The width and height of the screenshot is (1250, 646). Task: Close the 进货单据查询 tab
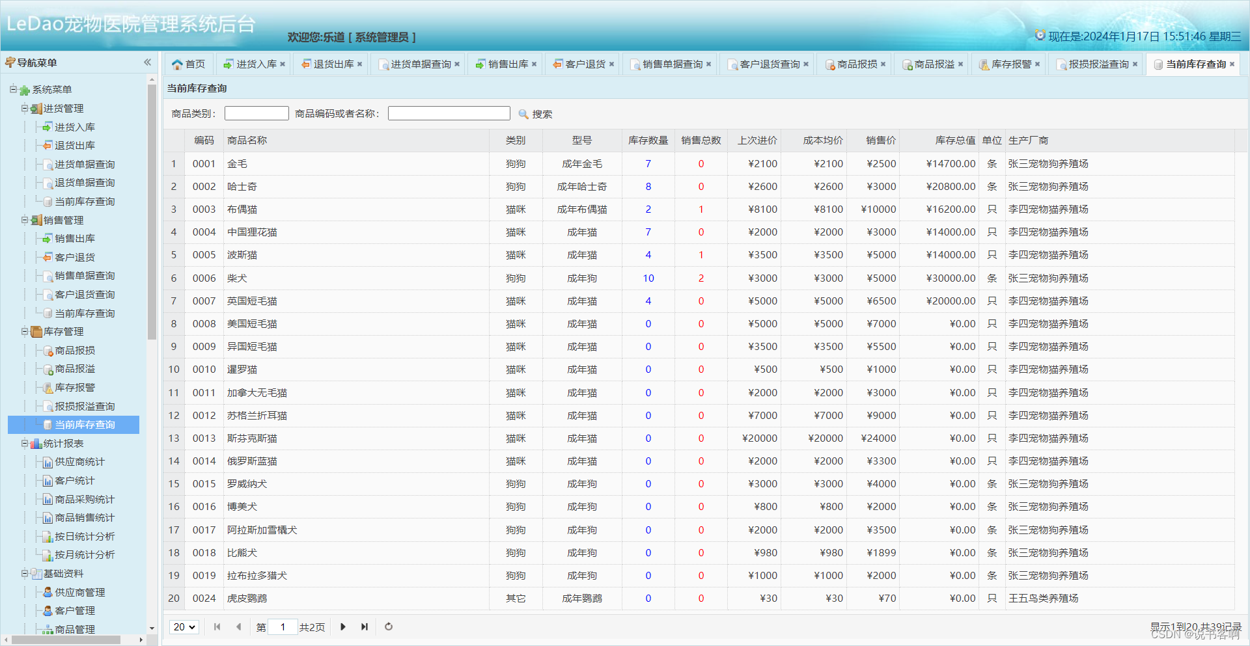point(457,64)
